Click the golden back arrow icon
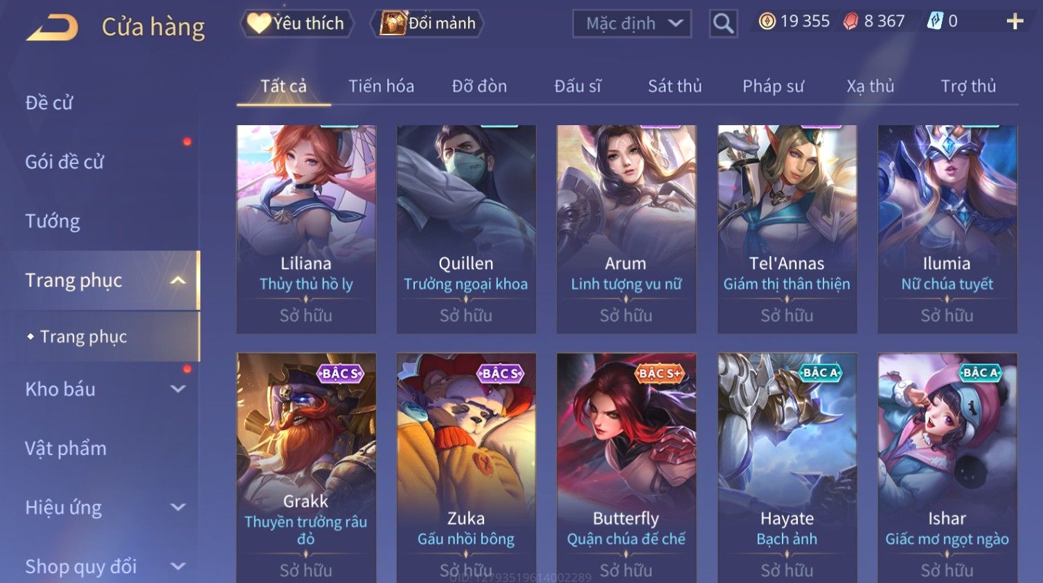 point(52,28)
